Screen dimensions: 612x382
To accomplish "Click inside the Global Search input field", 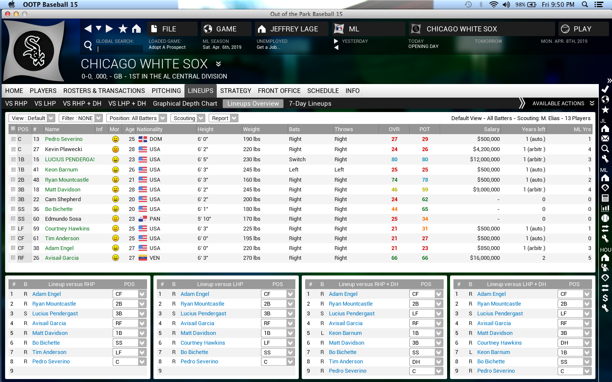I will click(119, 49).
